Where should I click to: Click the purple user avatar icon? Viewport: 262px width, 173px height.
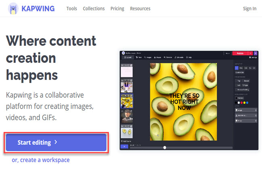pyautogui.click(x=256, y=53)
